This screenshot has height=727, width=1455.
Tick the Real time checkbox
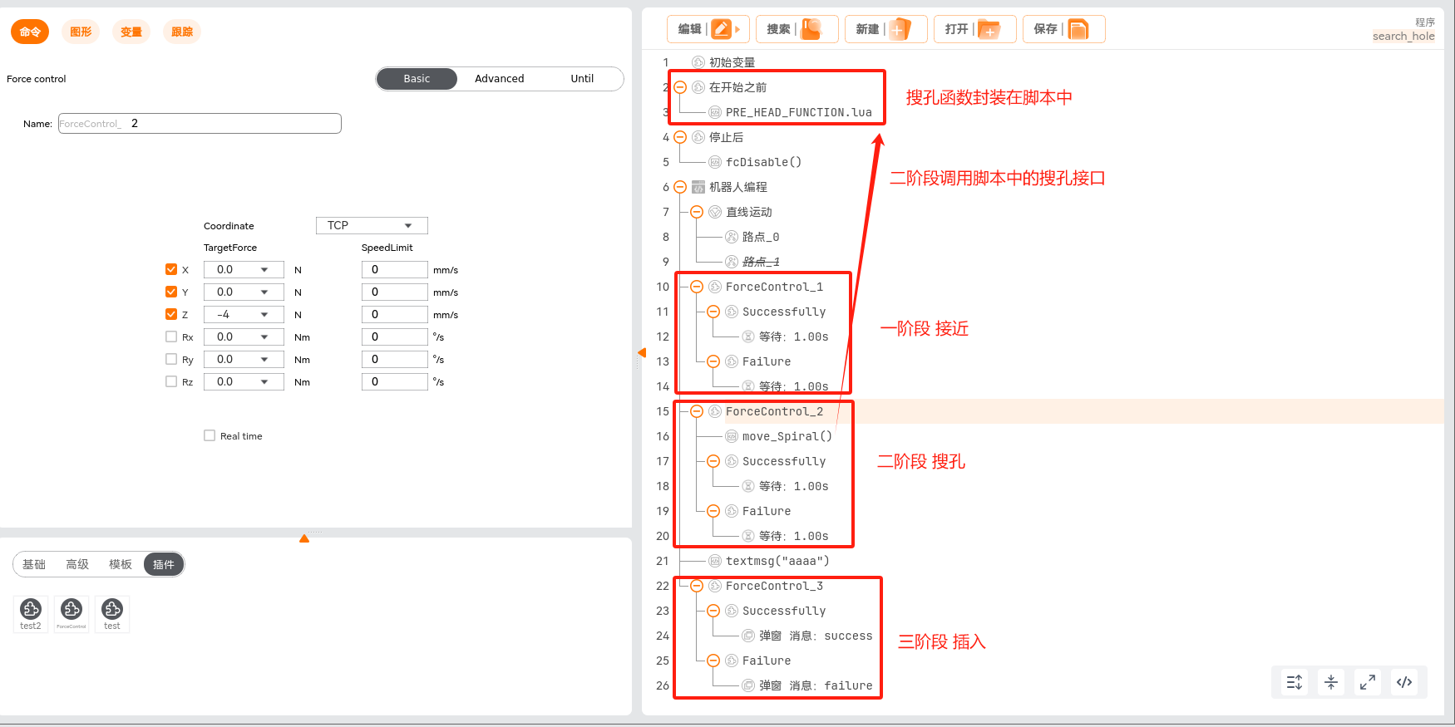click(x=210, y=435)
